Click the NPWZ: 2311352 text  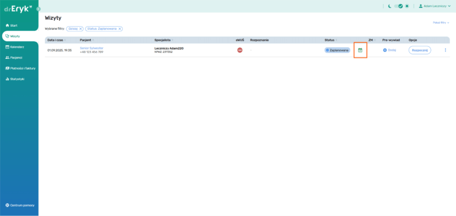point(164,52)
